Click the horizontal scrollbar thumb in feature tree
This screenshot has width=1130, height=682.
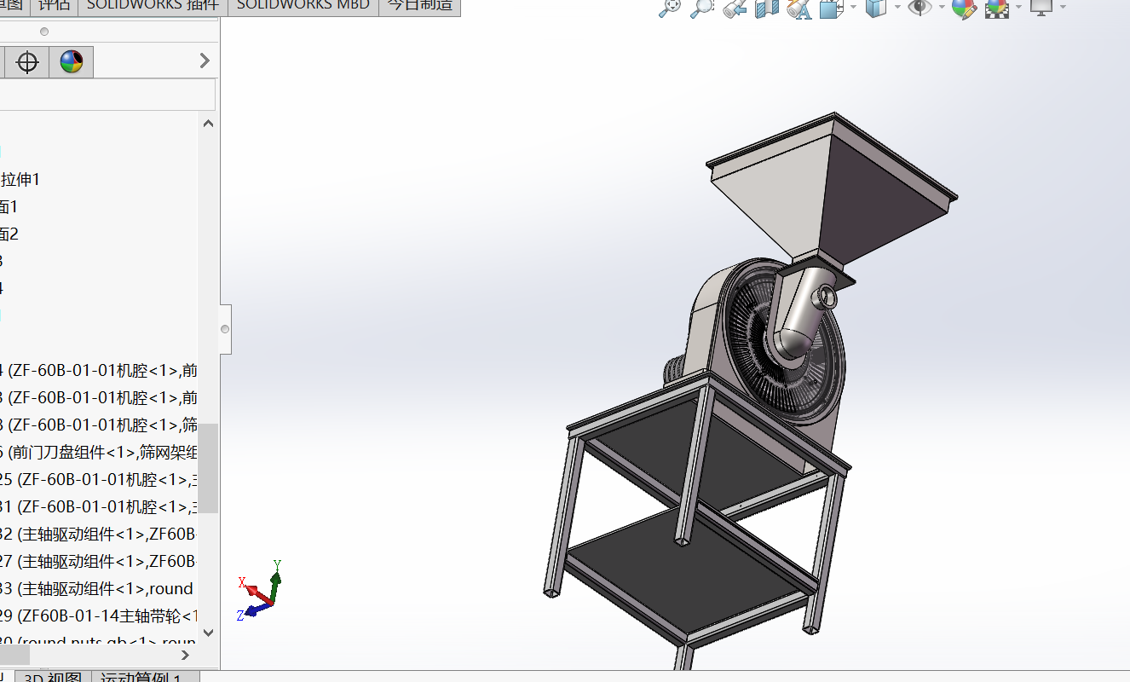[x=14, y=655]
